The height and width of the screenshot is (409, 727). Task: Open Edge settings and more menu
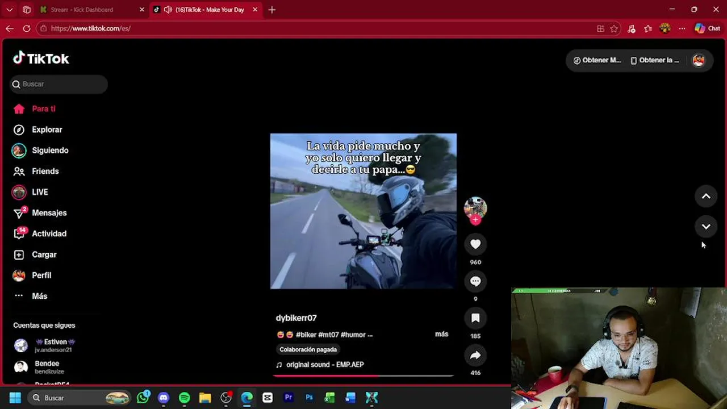coord(682,28)
